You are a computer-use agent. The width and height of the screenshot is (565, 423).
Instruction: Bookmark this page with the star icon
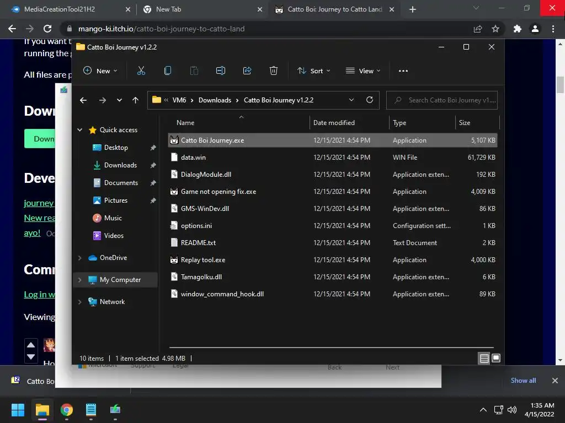click(x=495, y=29)
